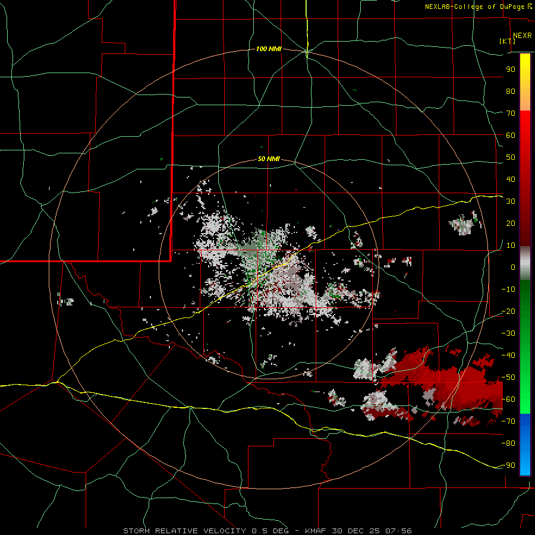Select the velocity scale label "30"

point(511,202)
